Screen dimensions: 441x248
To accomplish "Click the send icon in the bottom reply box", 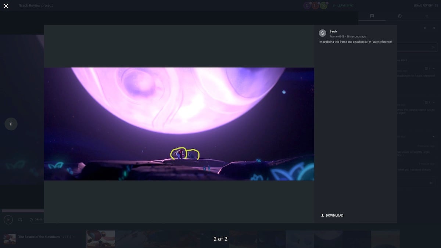I will [x=431, y=183].
